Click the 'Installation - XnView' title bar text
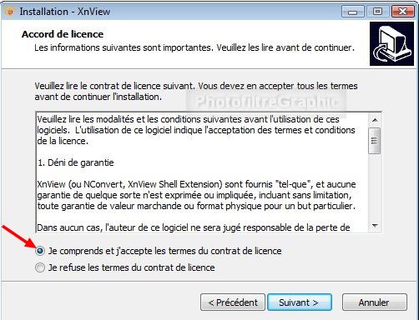This screenshot has height=320, width=419. pos(65,12)
